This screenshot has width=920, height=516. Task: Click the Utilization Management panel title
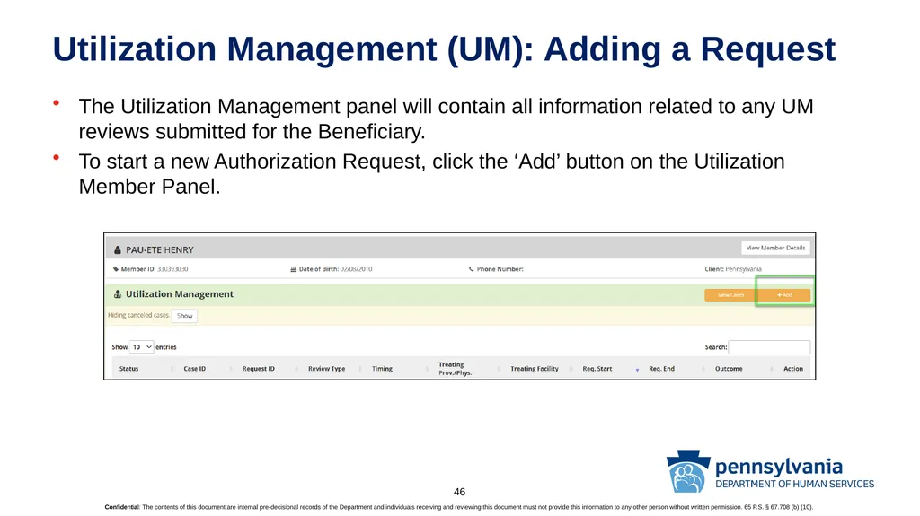point(180,293)
